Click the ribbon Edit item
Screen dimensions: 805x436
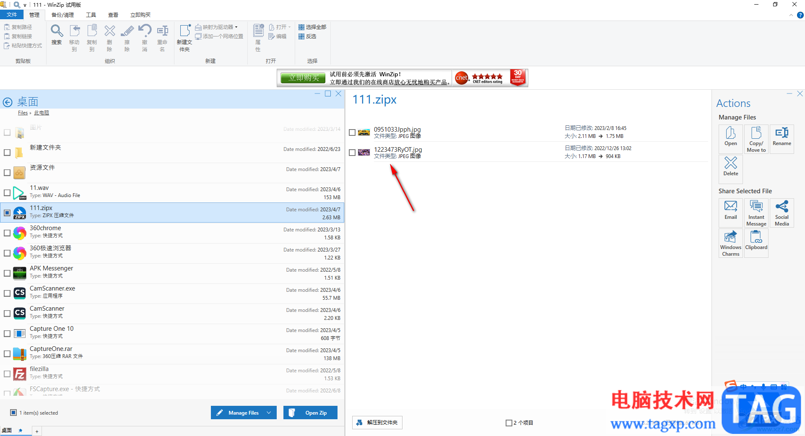click(278, 36)
